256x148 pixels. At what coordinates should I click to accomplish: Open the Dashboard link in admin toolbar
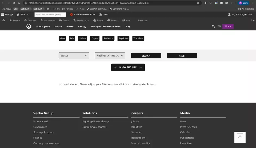coord(143,20)
